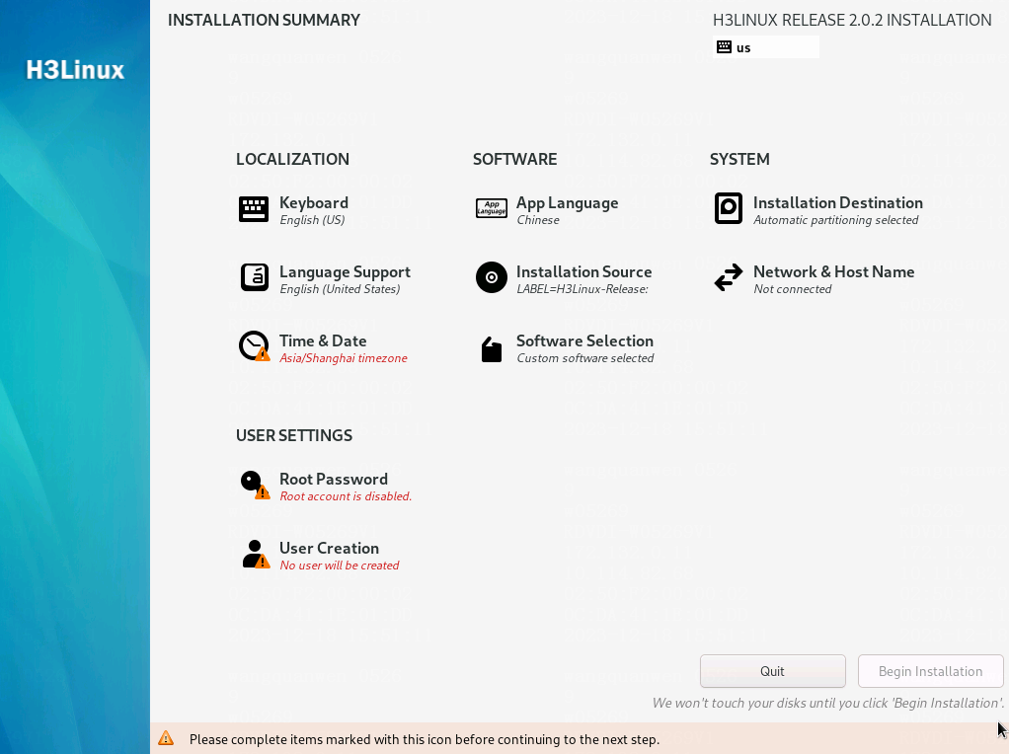Click the 'English (US)' keyboard status text
This screenshot has width=1009, height=754.
pos(312,220)
